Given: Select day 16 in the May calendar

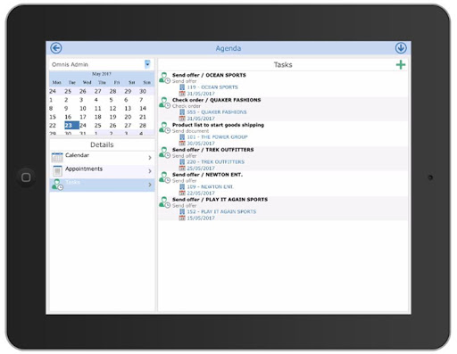Looking at the screenshot, I should pos(68,117).
